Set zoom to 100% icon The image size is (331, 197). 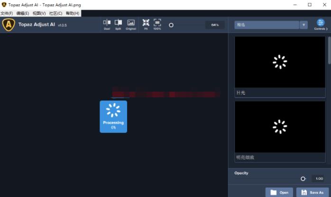(157, 25)
